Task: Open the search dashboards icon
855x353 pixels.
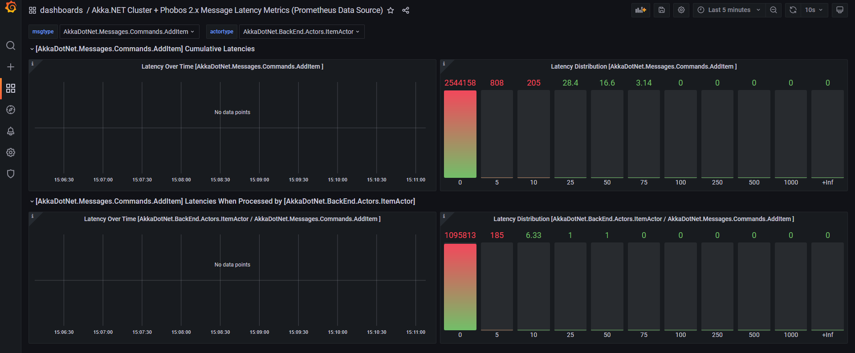Action: point(11,45)
